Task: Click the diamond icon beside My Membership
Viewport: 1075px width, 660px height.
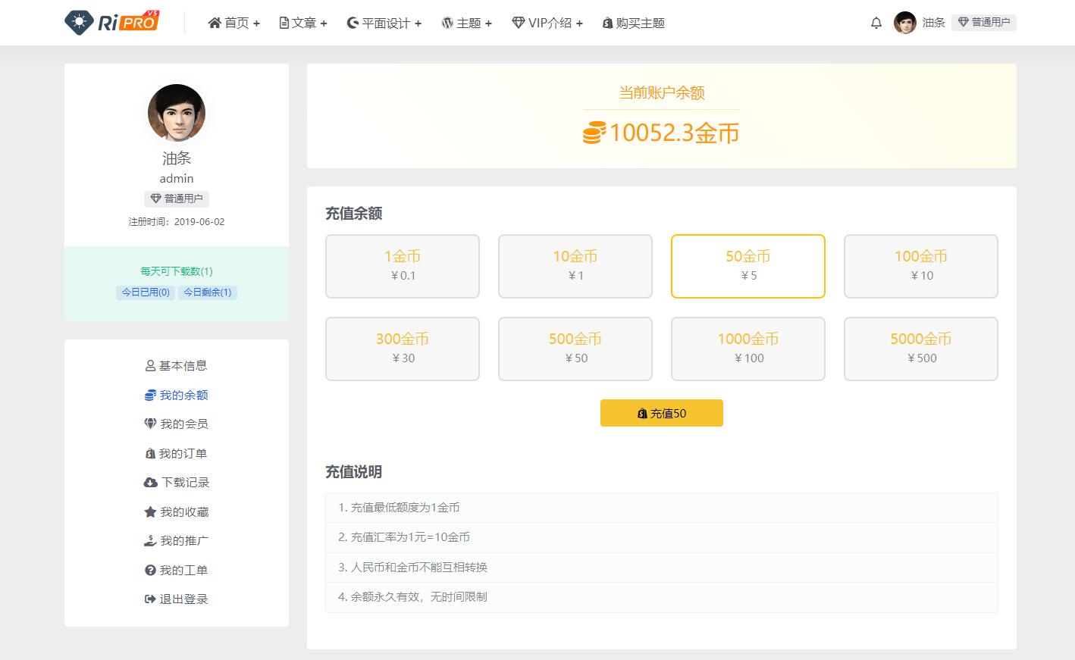Action: [150, 424]
